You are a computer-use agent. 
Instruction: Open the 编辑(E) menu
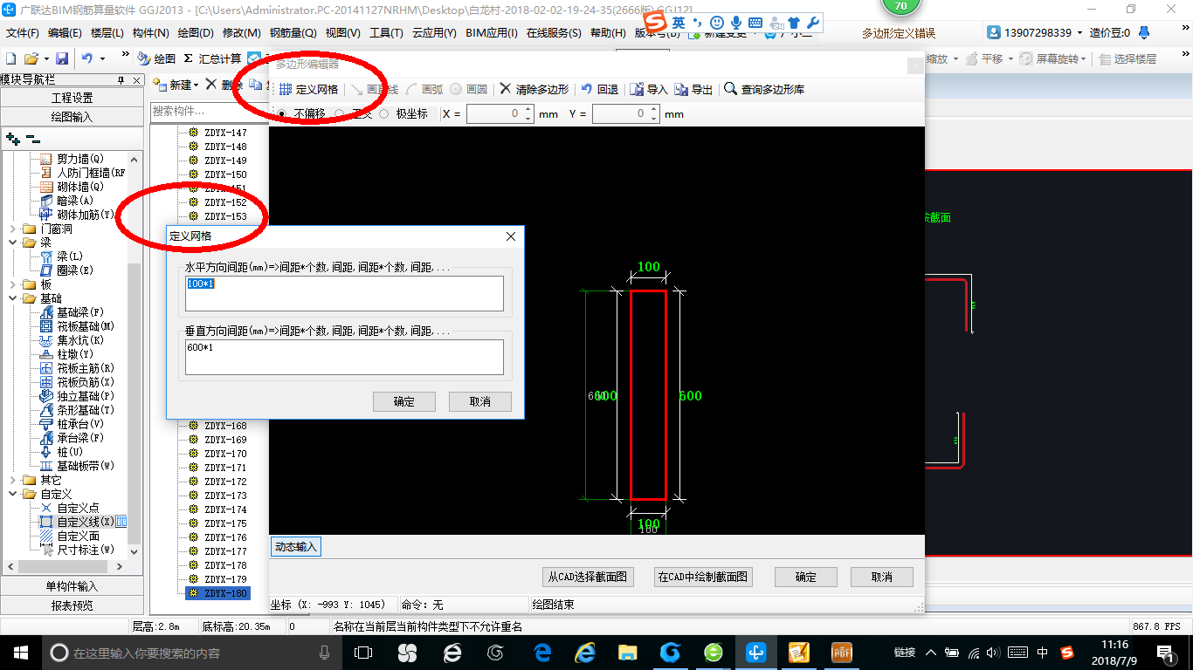[66, 33]
